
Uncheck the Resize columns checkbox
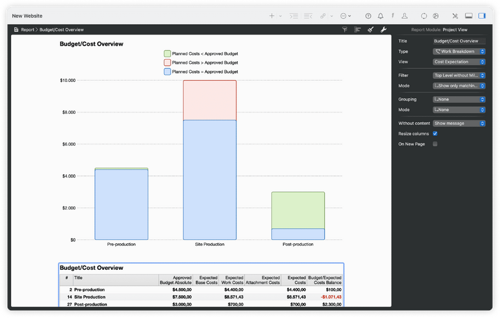pyautogui.click(x=436, y=133)
